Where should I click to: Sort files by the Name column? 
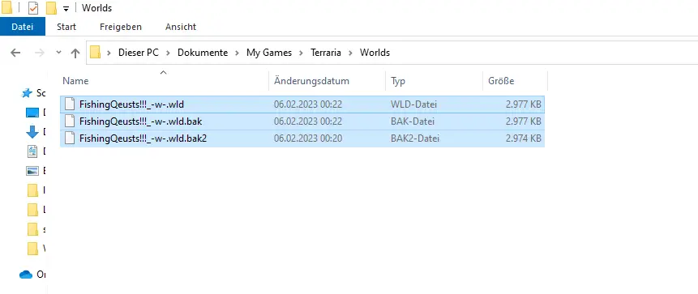pos(164,81)
